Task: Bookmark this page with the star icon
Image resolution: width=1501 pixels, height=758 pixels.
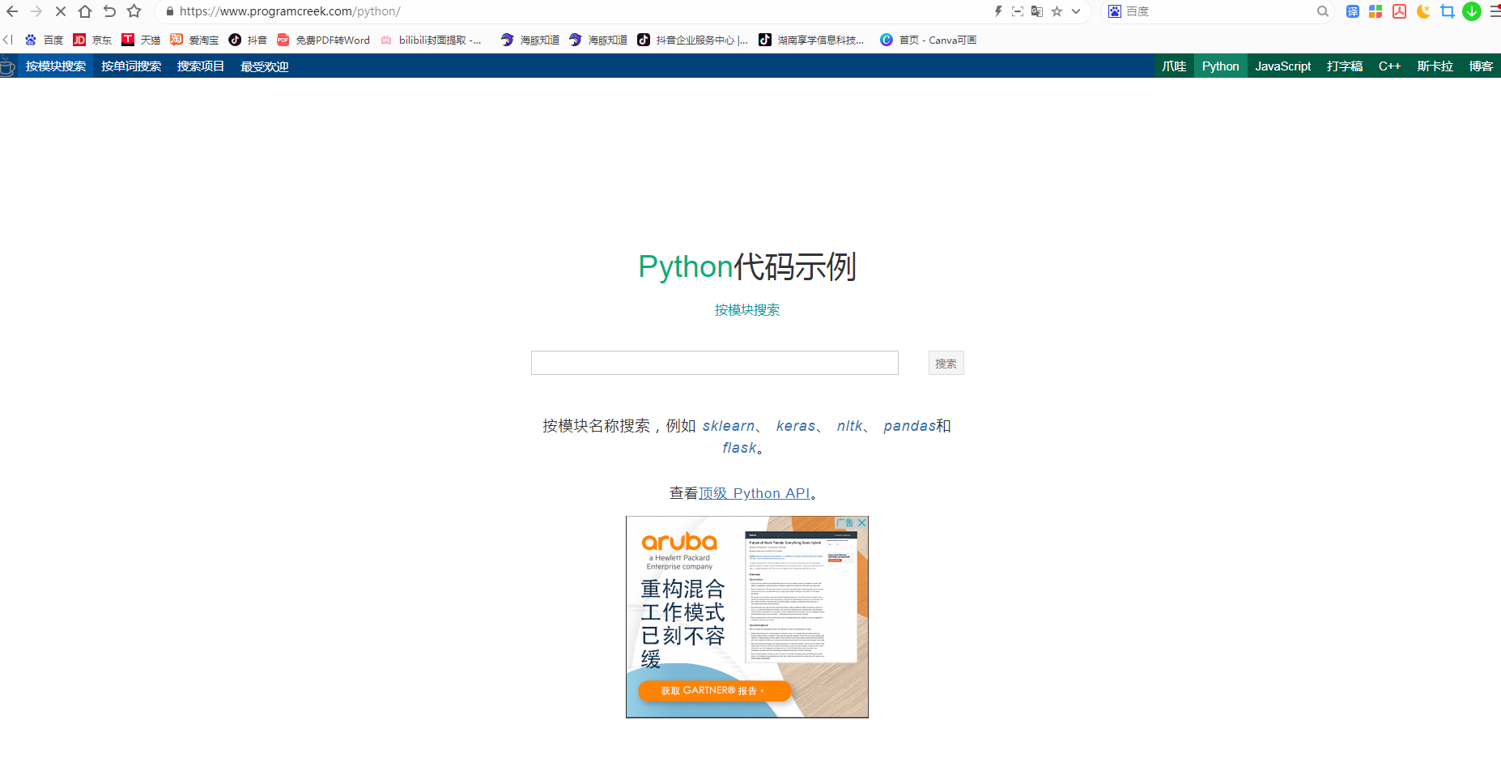Action: tap(1058, 11)
